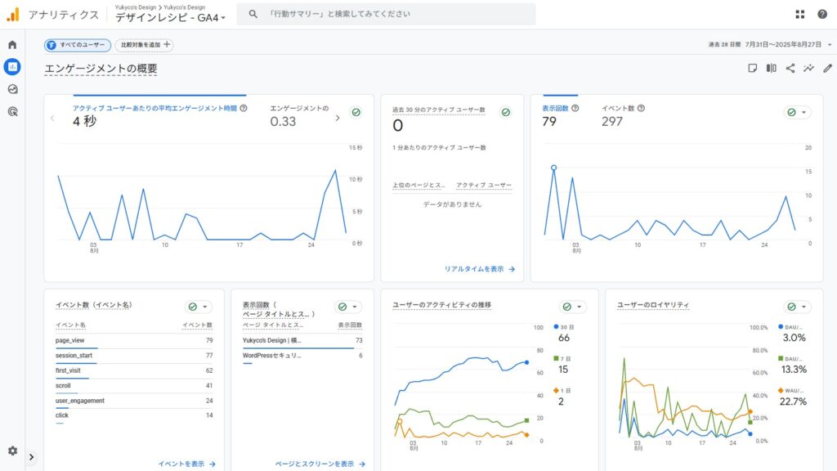Click the scroll event row
This screenshot has width=837, height=471.
tap(134, 386)
